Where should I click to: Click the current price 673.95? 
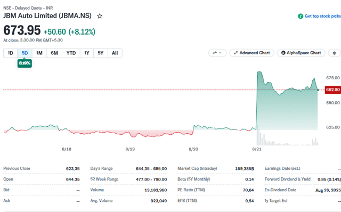[22, 30]
